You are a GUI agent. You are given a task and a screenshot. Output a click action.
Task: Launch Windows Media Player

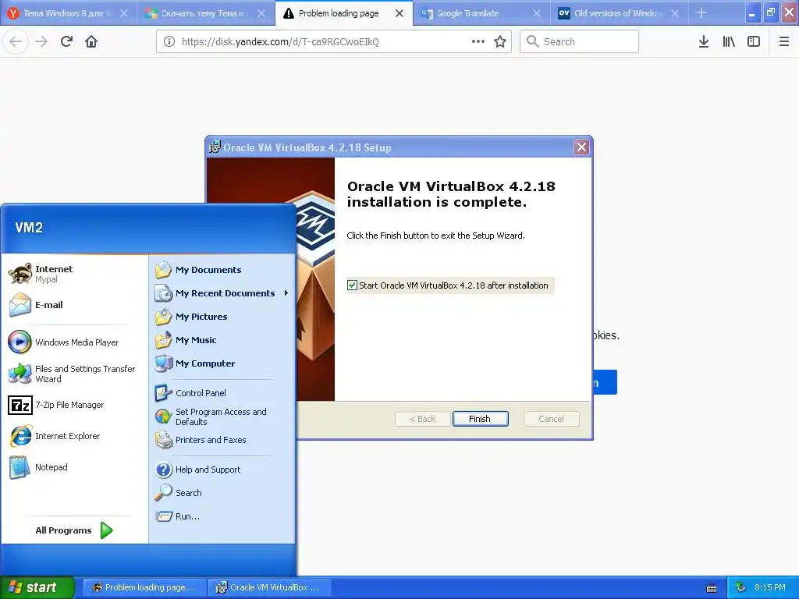[x=74, y=342]
